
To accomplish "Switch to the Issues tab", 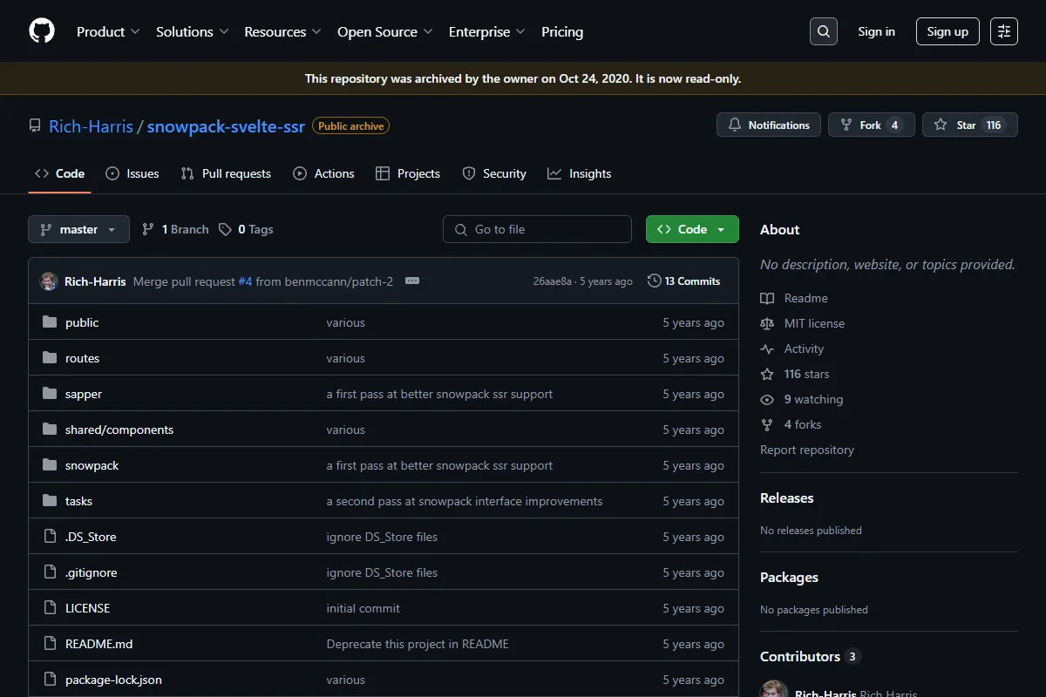I will pyautogui.click(x=132, y=173).
